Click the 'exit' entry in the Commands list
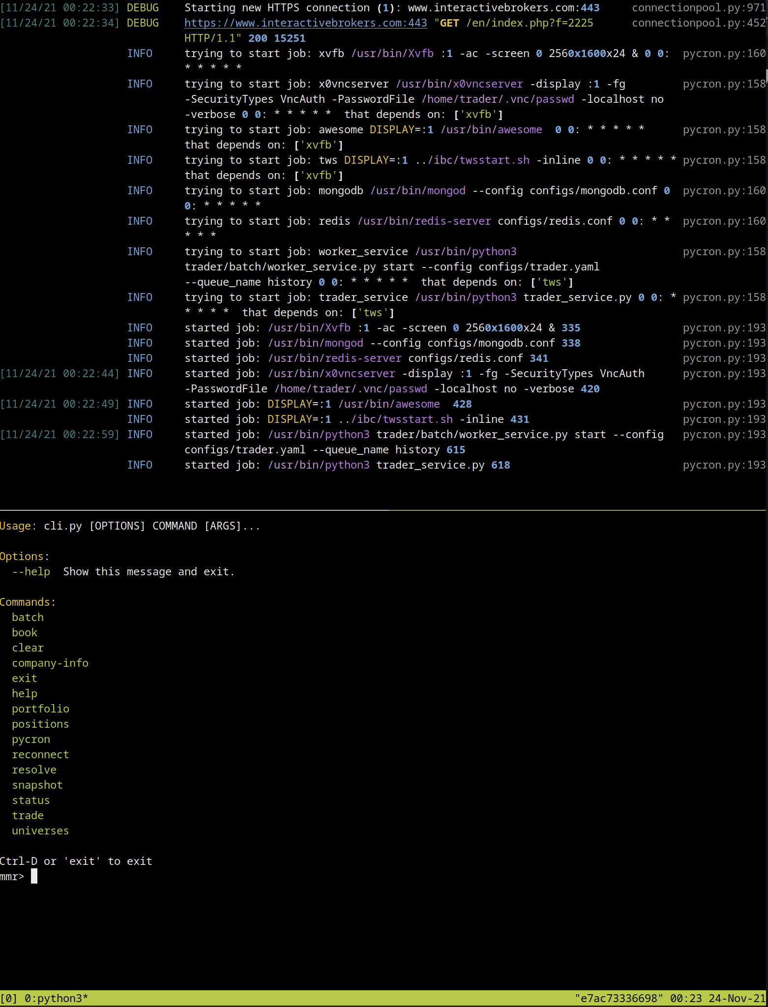 coord(25,678)
